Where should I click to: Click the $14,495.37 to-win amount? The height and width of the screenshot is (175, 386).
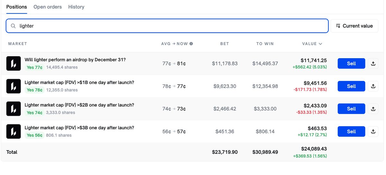tap(265, 64)
